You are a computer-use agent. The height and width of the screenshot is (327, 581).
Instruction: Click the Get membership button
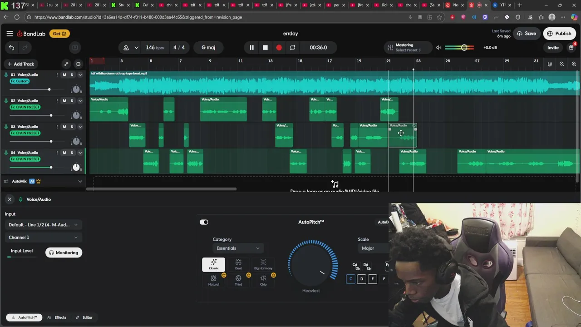click(59, 34)
